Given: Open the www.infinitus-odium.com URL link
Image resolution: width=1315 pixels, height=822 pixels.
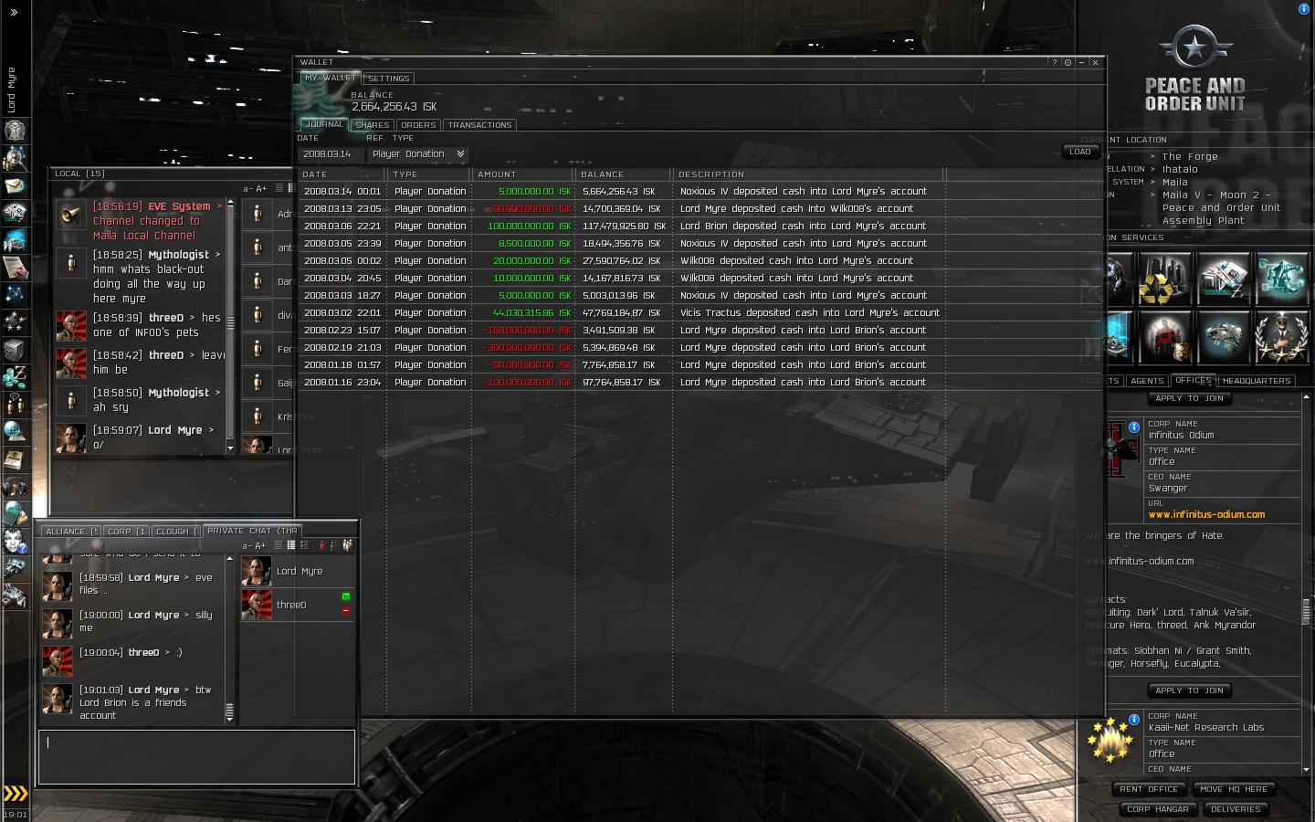Looking at the screenshot, I should [x=1206, y=514].
